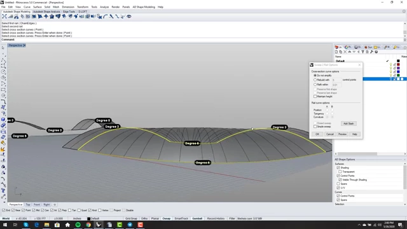Open Google Chrome from the taskbar

88,225
